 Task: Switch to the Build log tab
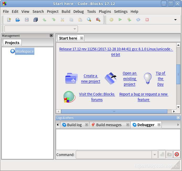click(x=74, y=125)
